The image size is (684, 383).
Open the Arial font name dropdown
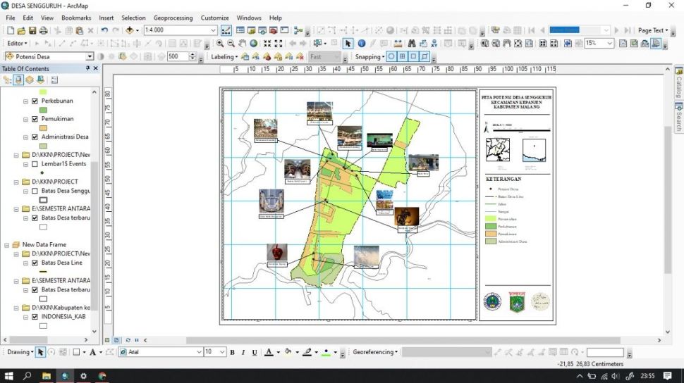(x=199, y=352)
